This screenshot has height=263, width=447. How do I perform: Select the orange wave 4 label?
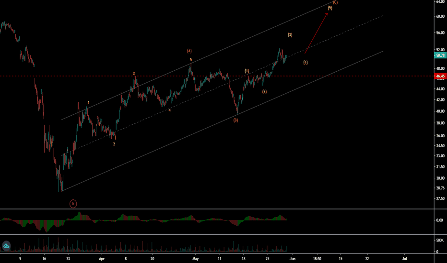click(x=169, y=110)
